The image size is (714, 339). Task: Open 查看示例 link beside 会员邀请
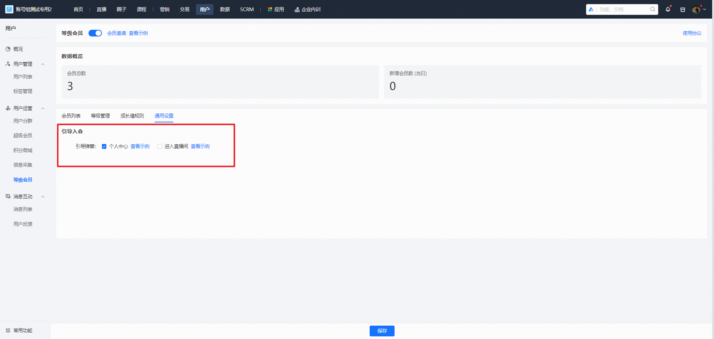click(x=138, y=33)
